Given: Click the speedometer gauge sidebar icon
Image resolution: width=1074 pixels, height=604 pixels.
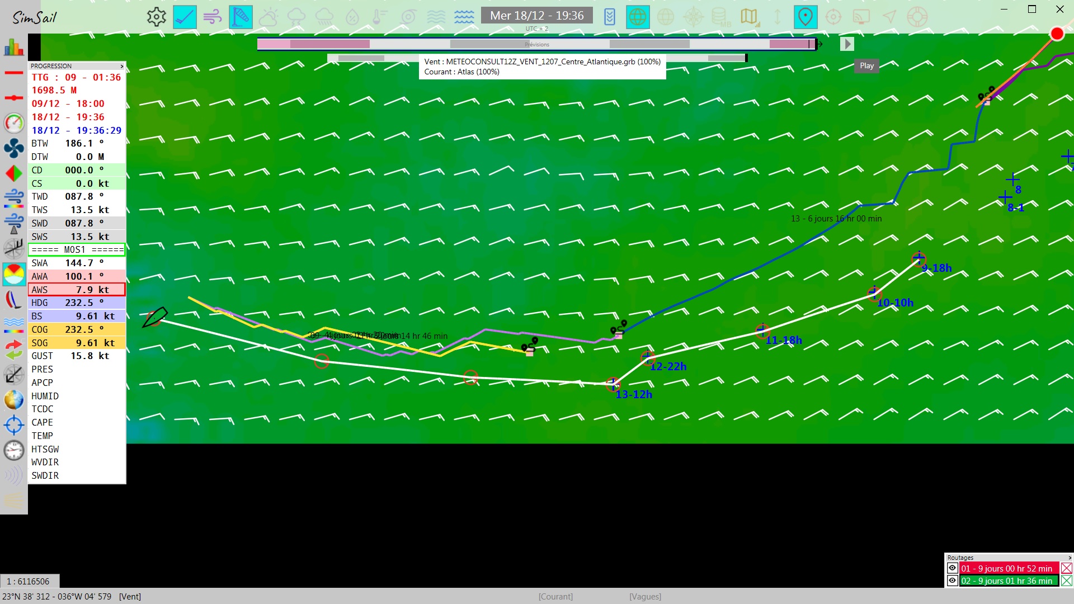Looking at the screenshot, I should click(x=13, y=123).
